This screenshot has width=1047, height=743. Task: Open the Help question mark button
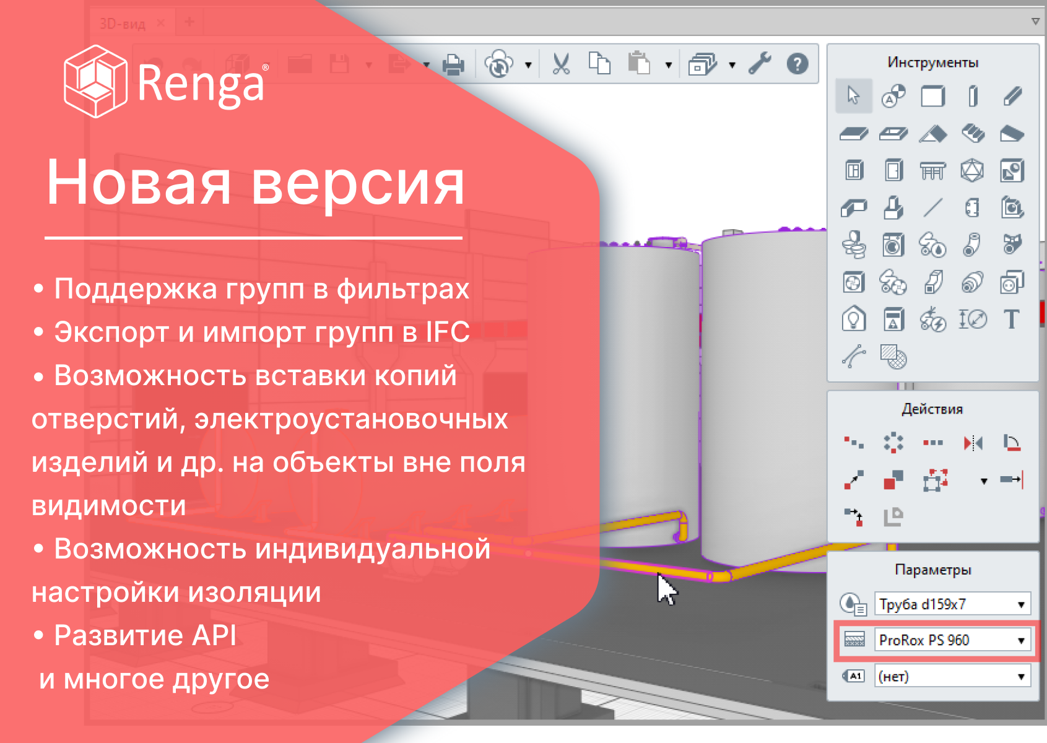(x=797, y=64)
